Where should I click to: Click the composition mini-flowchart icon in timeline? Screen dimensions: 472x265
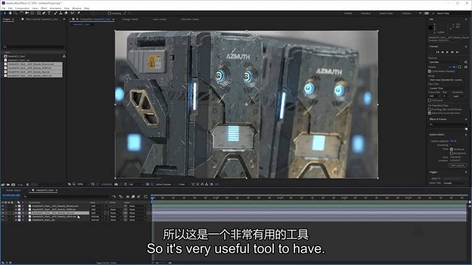114,196
